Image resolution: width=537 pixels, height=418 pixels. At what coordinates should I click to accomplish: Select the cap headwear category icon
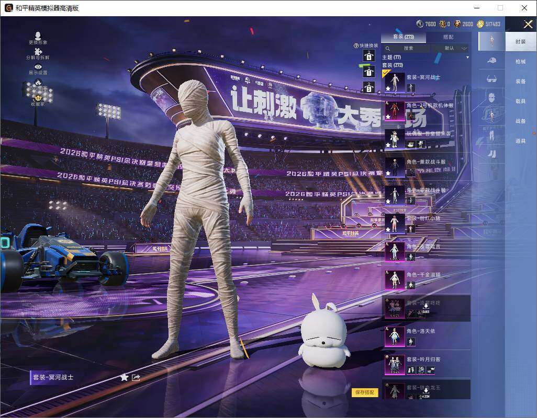[x=492, y=61]
